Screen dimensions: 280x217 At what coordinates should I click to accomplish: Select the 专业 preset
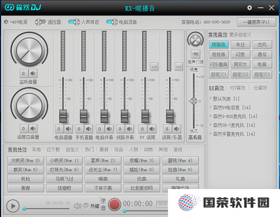click(x=240, y=45)
